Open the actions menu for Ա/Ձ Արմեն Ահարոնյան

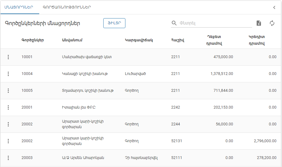[x=8, y=158]
